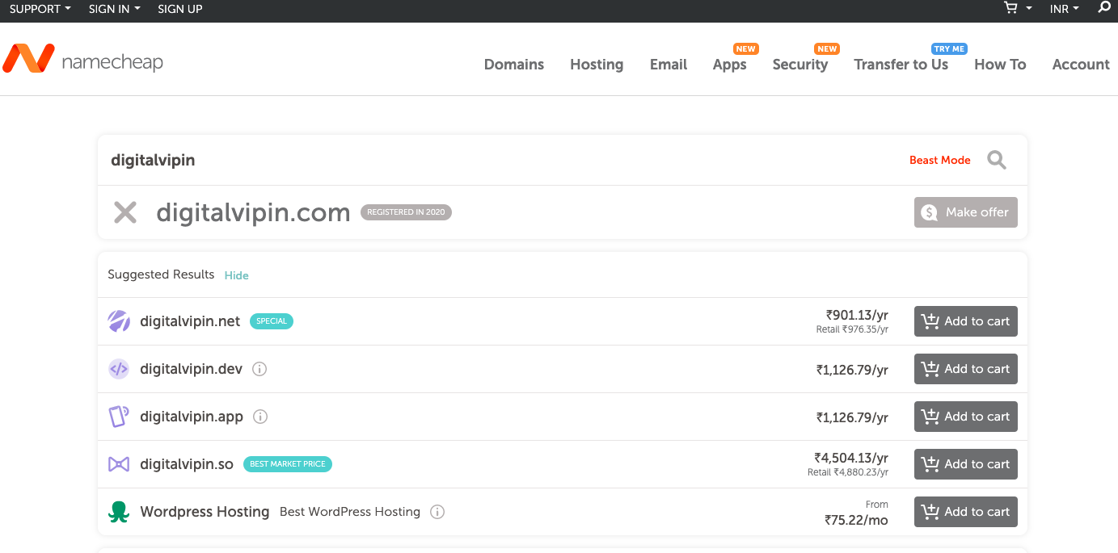The height and width of the screenshot is (553, 1118).
Task: Click the digitalvipin.so domain name
Action: tap(187, 464)
